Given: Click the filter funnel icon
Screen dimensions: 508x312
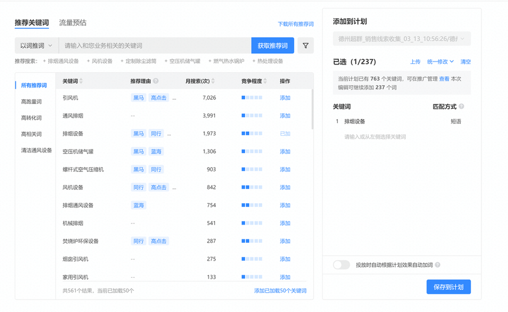Looking at the screenshot, I should (305, 45).
